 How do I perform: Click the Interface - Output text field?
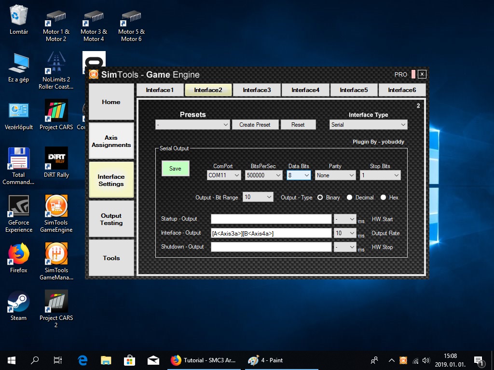(271, 233)
